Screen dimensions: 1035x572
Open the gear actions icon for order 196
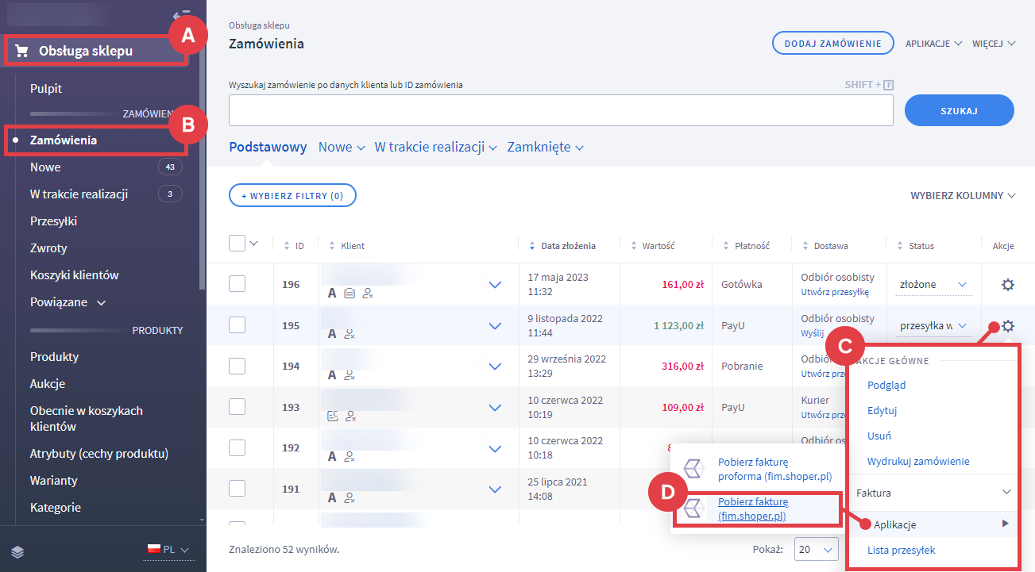click(1008, 285)
